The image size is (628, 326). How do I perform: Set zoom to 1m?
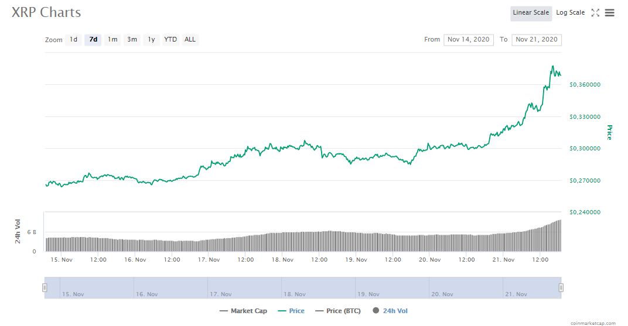tap(112, 40)
